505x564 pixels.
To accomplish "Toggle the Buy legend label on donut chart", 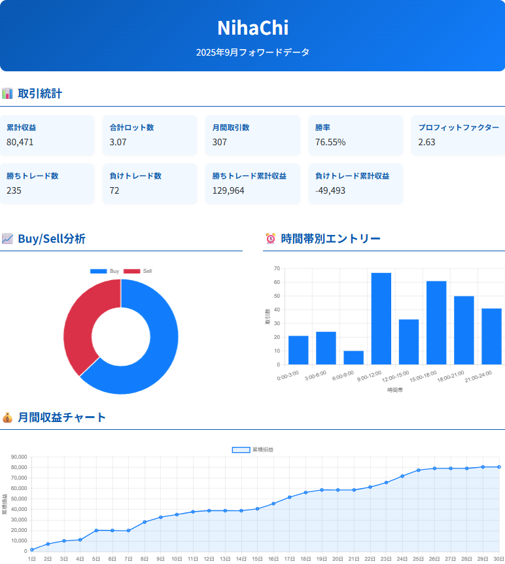I will click(x=114, y=271).
